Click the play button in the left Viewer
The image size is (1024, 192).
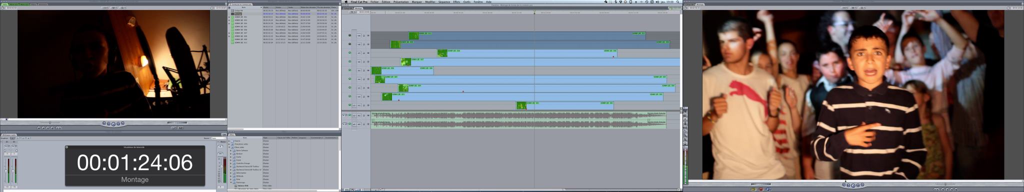(113, 123)
